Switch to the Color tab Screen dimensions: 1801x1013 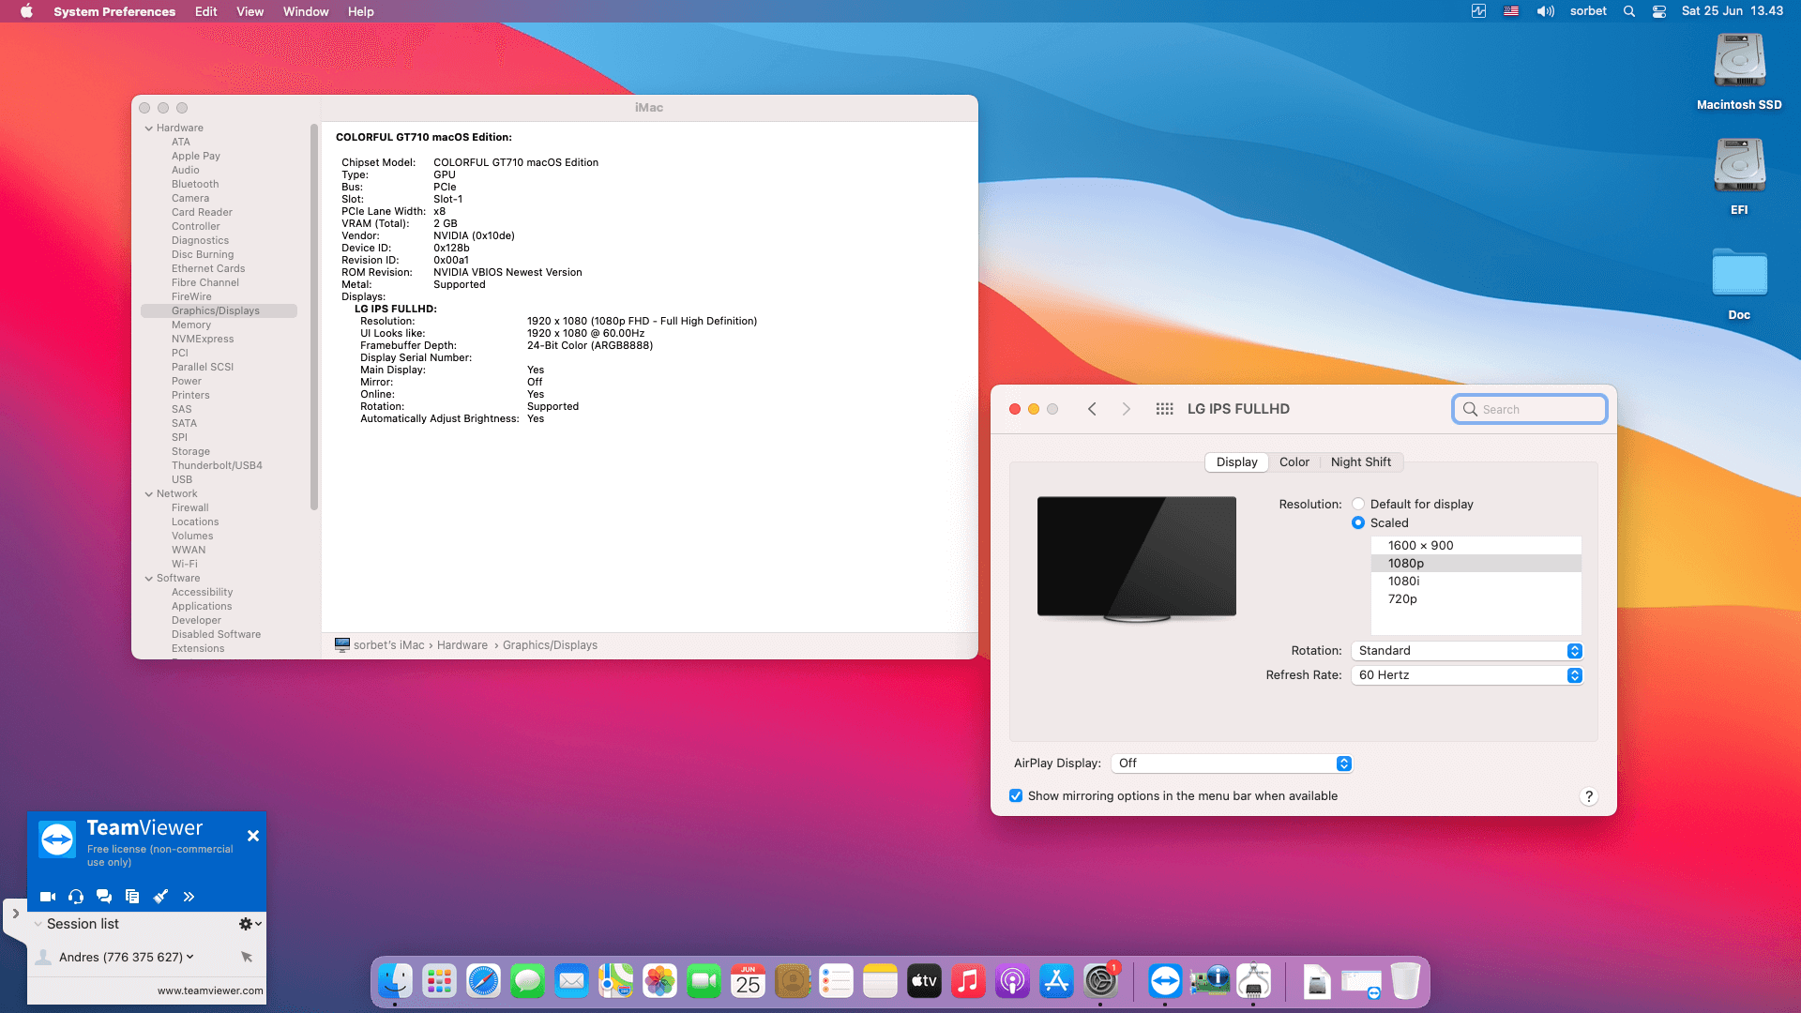(1294, 462)
